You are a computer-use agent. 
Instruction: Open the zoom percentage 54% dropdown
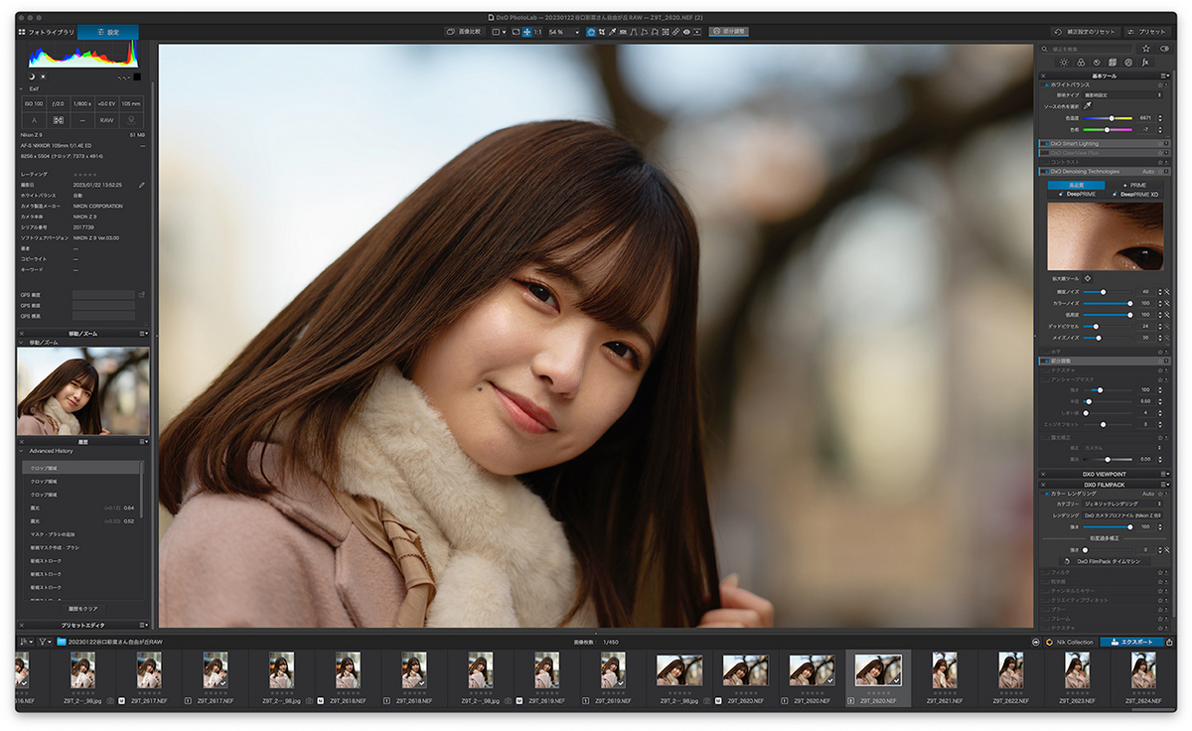tap(564, 32)
